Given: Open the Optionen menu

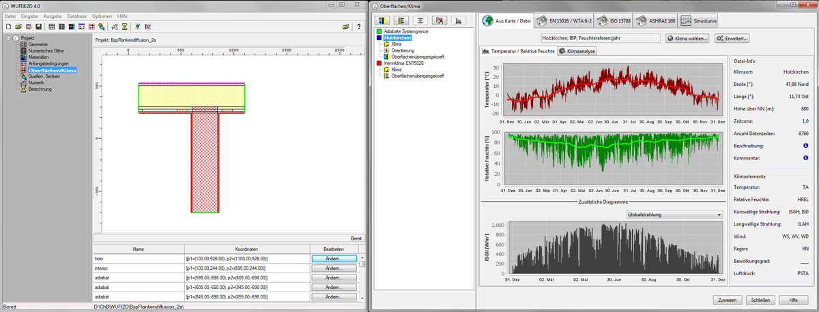Looking at the screenshot, I should pos(102,16).
